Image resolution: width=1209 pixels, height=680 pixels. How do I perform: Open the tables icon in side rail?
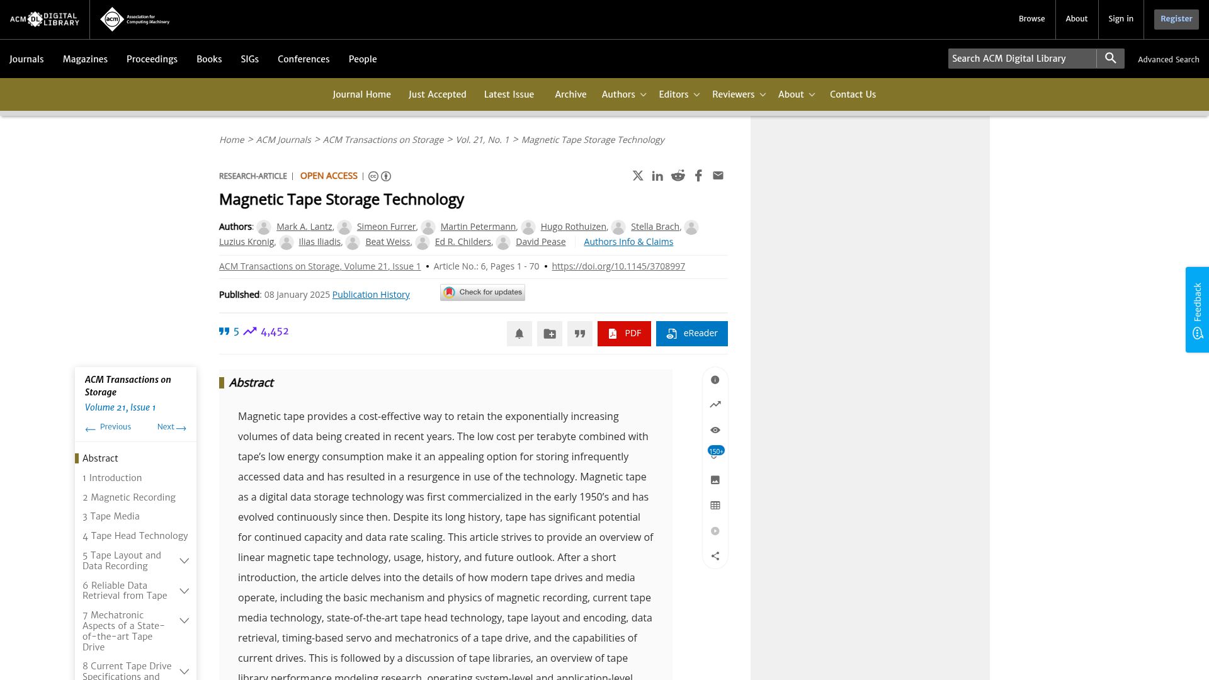(715, 506)
